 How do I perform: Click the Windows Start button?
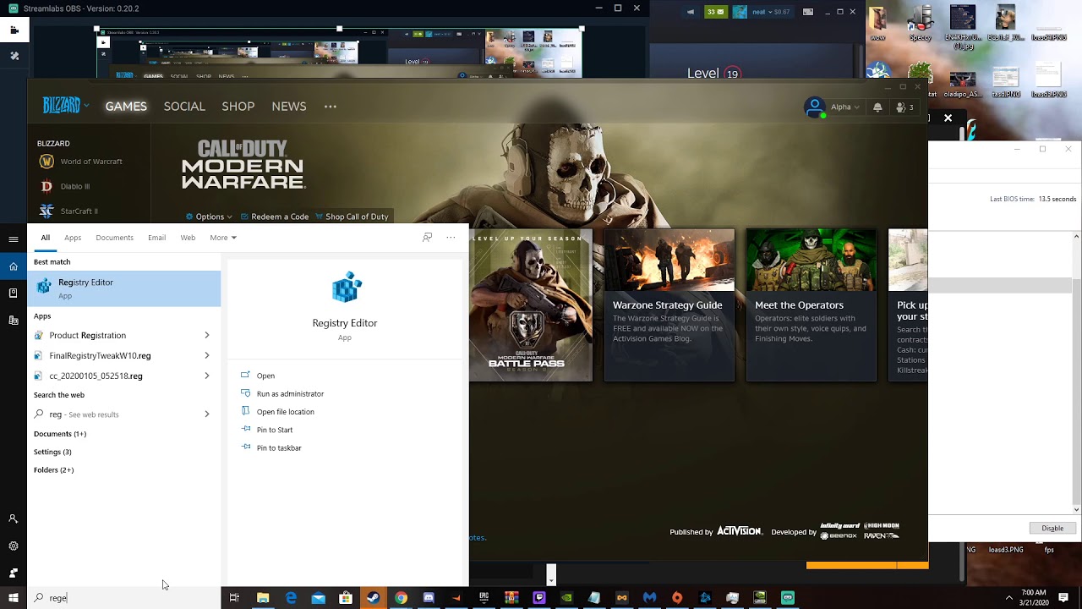(14, 598)
